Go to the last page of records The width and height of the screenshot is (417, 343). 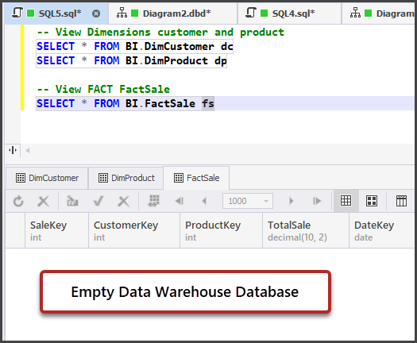click(x=317, y=201)
